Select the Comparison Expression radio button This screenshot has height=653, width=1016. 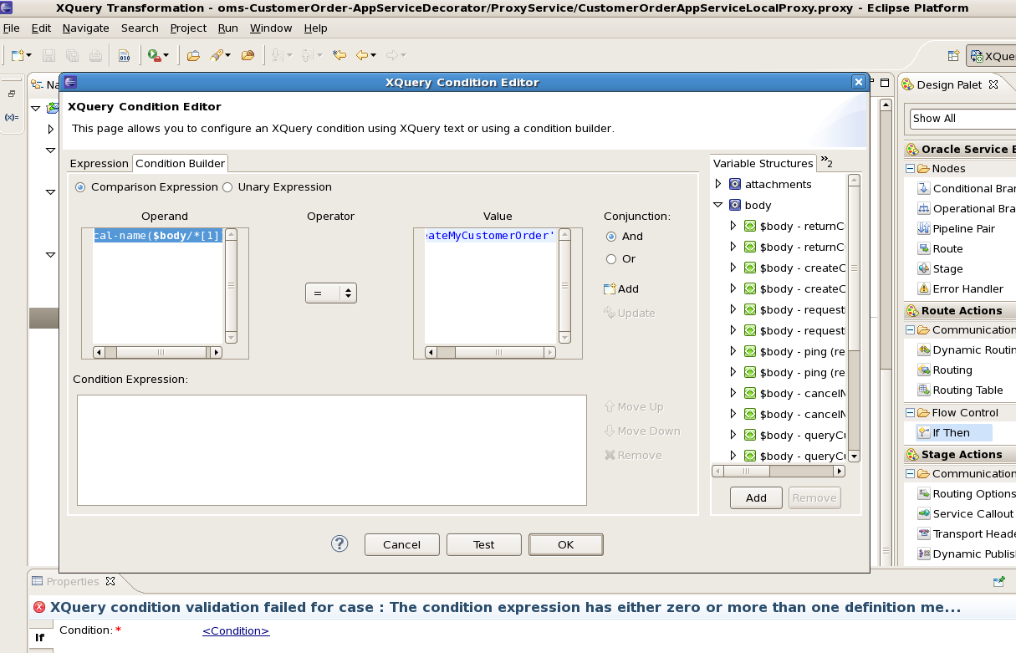coord(80,187)
